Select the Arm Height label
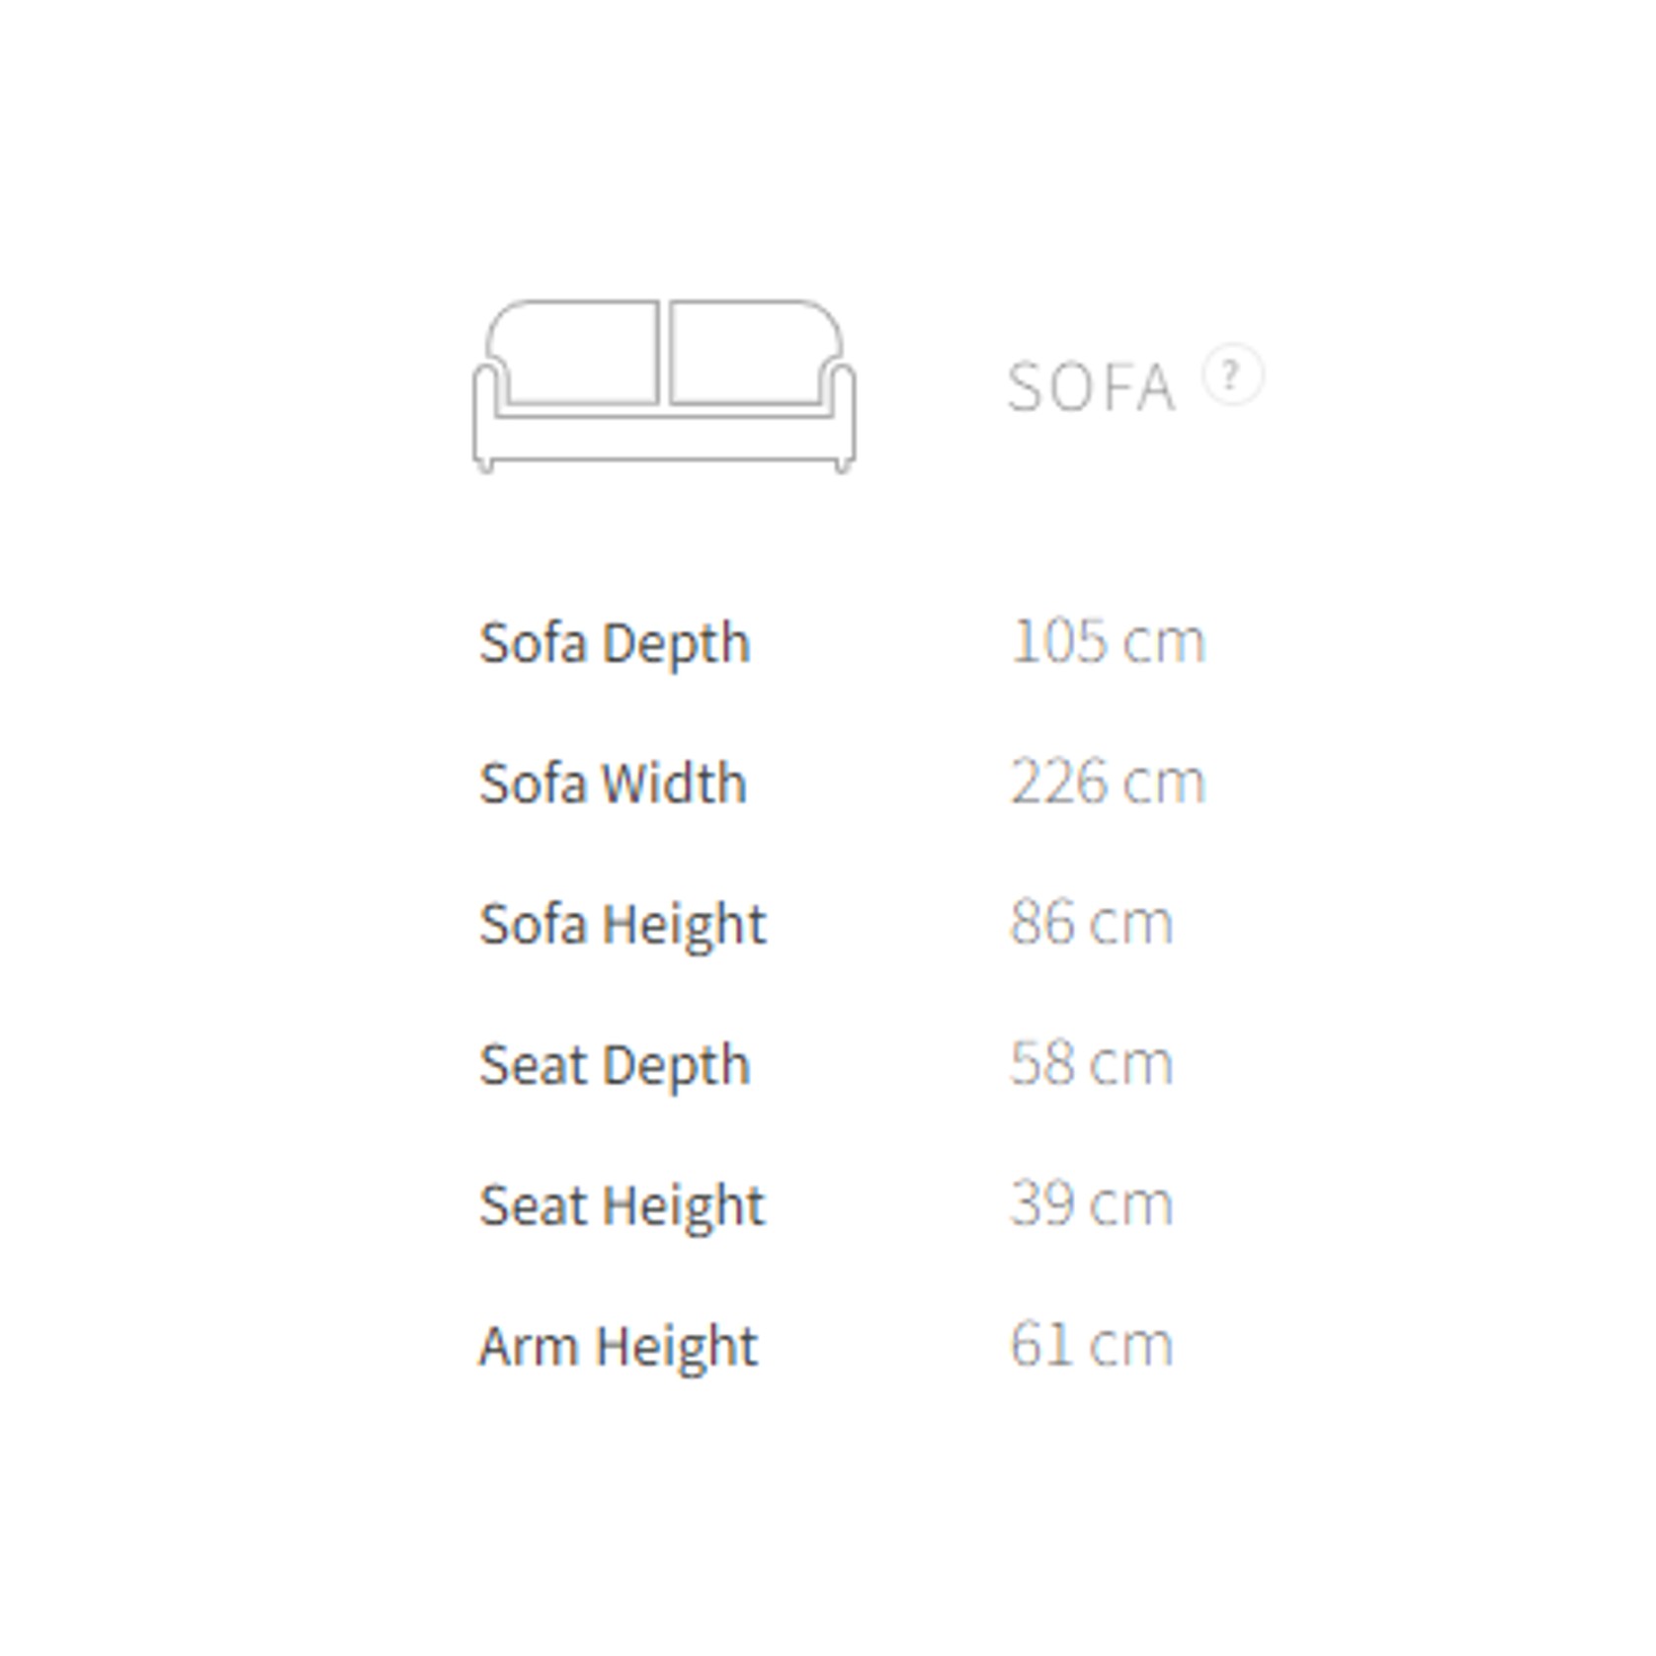The width and height of the screenshot is (1656, 1656). tap(618, 1346)
